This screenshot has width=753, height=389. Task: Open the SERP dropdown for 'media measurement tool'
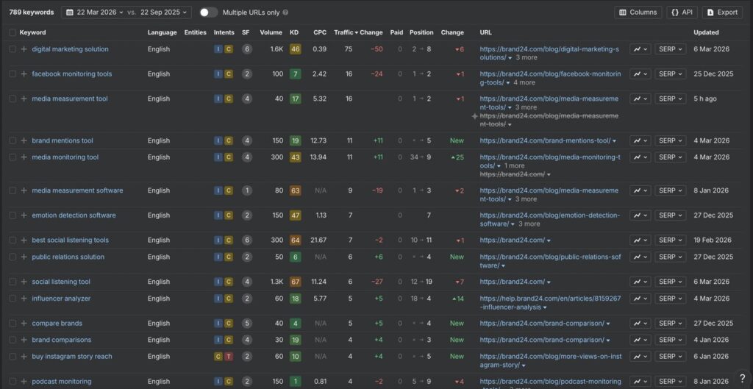pyautogui.click(x=670, y=99)
